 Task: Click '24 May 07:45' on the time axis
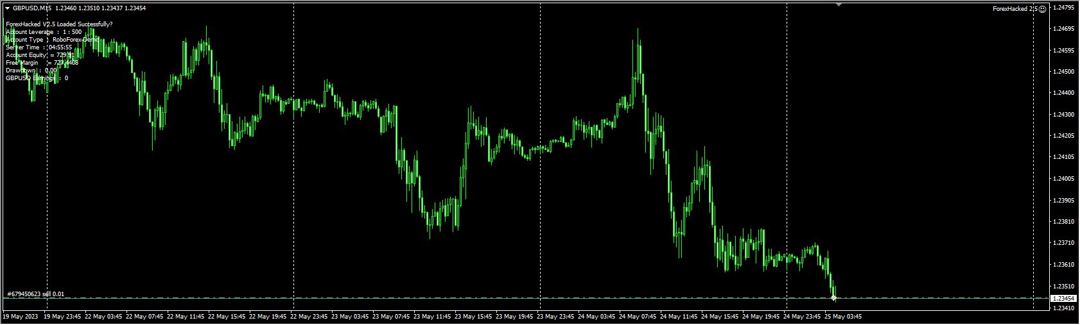point(638,317)
